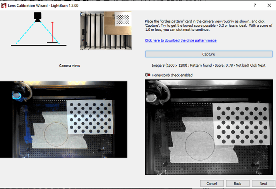
Task: Click the help question mark button
Action: pos(255,6)
